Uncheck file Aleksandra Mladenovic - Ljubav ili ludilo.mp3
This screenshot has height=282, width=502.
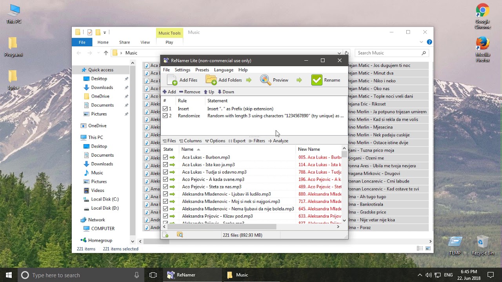[166, 194]
